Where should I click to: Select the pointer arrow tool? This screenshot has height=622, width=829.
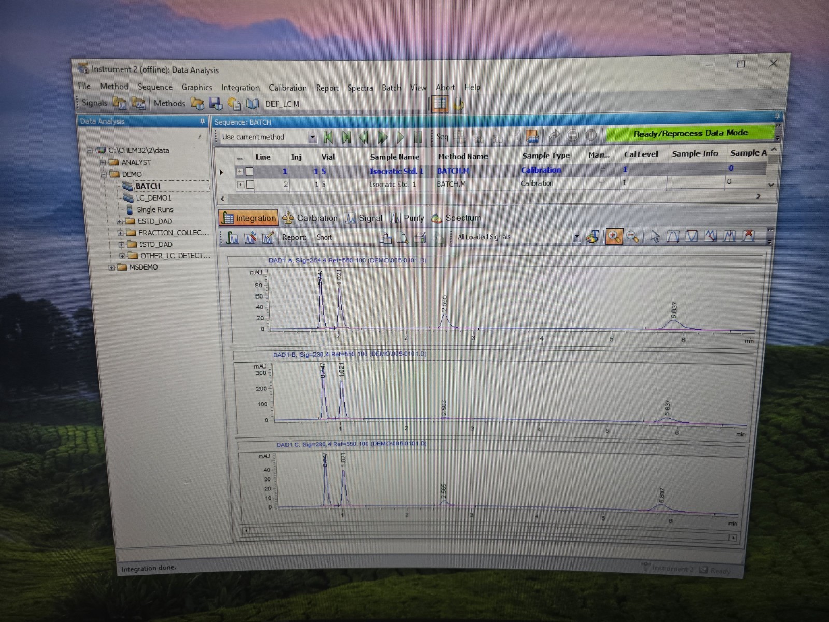point(655,236)
